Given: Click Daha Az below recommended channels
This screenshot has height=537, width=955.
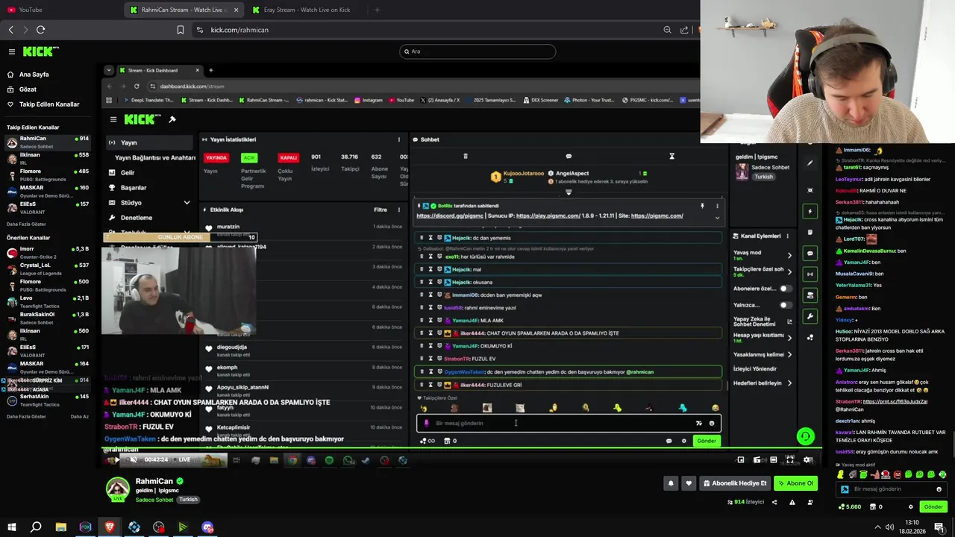Looking at the screenshot, I should 79,416.
